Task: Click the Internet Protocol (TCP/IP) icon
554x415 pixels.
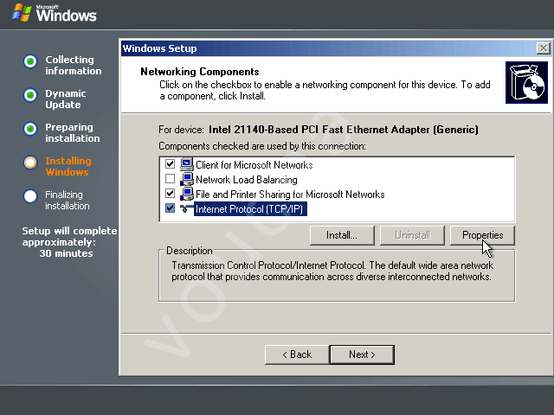Action: 187,209
